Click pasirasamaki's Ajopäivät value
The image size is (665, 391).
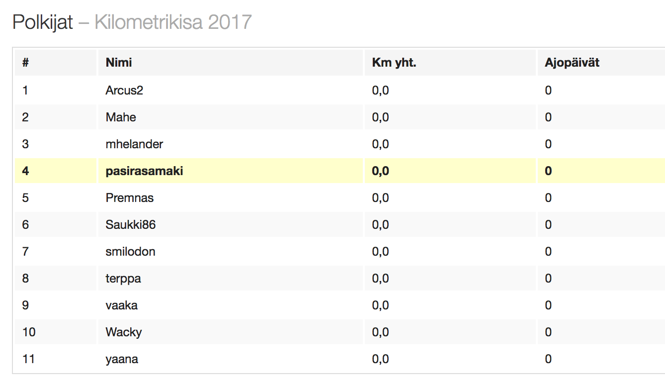pos(548,171)
